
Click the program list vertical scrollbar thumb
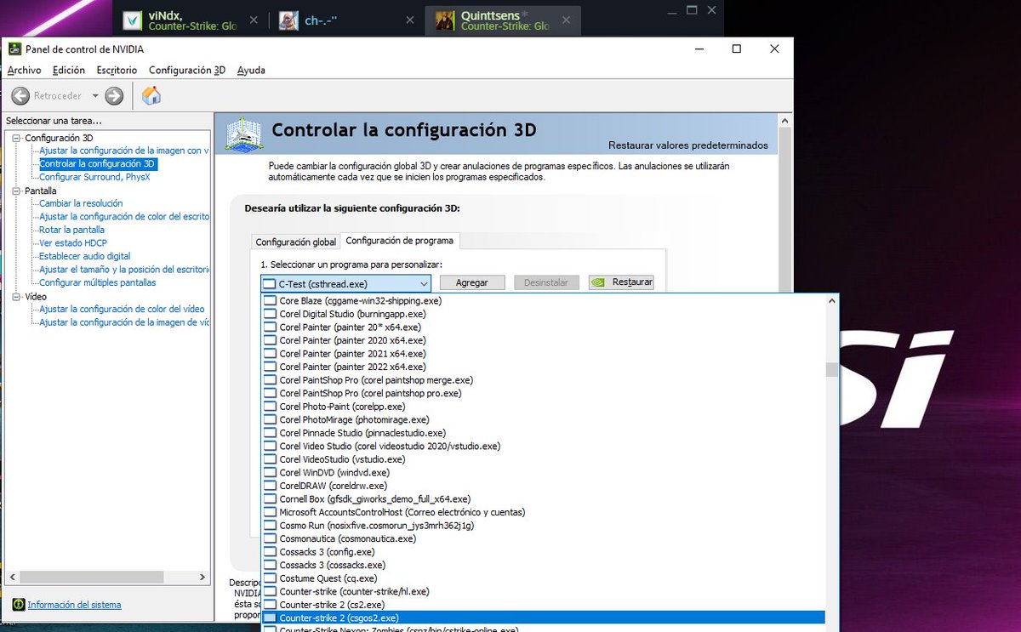pyautogui.click(x=832, y=370)
